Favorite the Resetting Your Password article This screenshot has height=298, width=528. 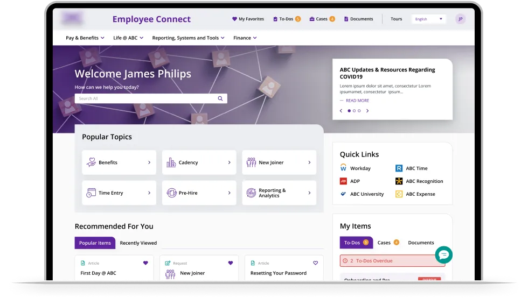point(316,263)
